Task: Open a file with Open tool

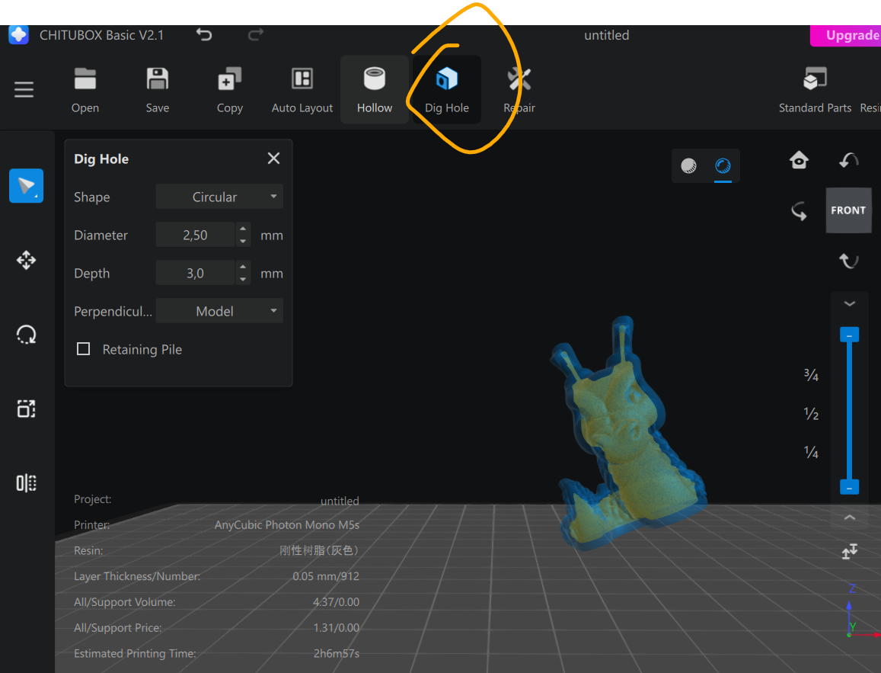Action: point(85,90)
